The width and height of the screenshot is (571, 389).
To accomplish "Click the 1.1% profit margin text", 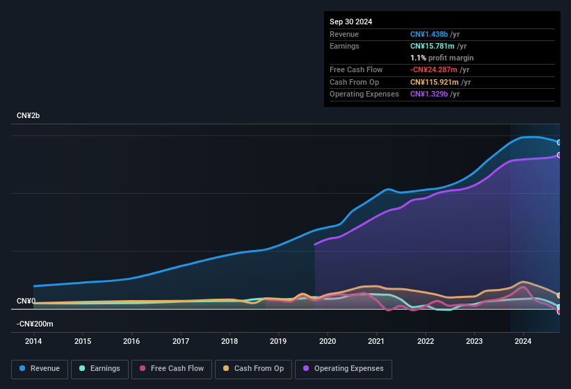I will pyautogui.click(x=442, y=58).
